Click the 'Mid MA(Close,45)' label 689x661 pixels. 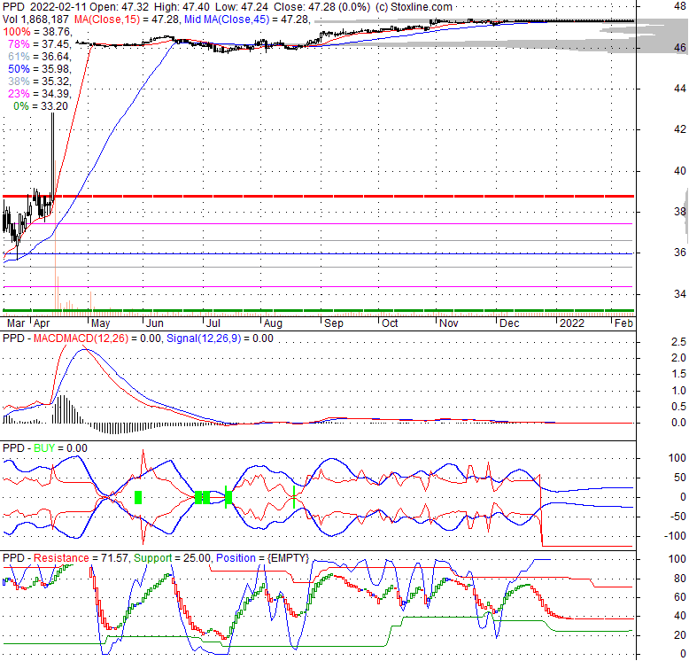coord(227,19)
